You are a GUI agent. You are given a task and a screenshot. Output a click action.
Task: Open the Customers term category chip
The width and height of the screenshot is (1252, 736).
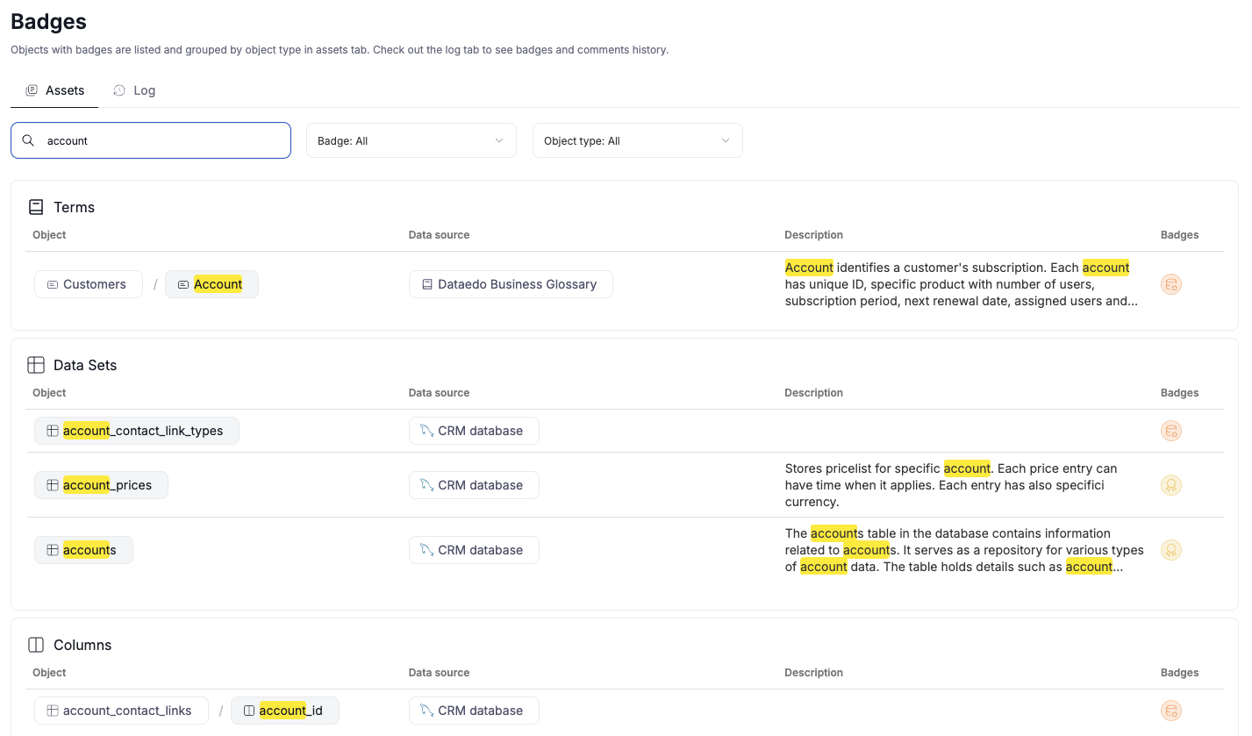[88, 284]
